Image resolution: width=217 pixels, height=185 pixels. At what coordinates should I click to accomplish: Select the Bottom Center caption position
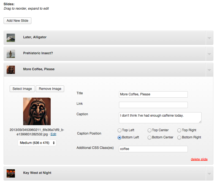point(150,138)
